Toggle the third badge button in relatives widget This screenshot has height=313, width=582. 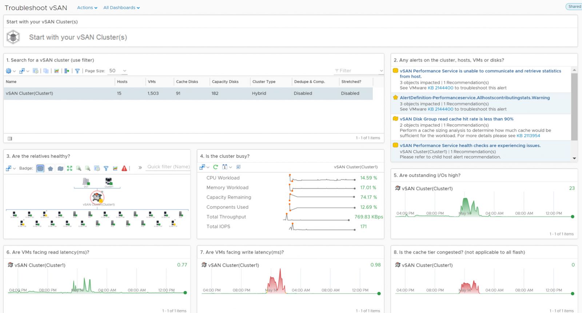point(60,168)
